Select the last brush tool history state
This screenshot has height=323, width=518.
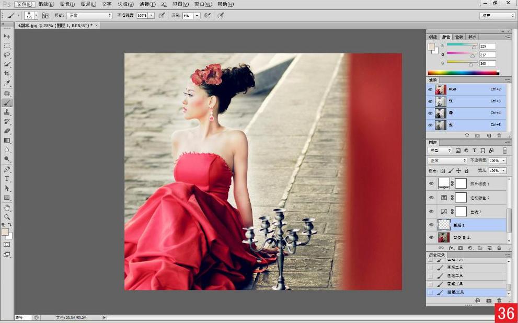pyautogui.click(x=466, y=292)
